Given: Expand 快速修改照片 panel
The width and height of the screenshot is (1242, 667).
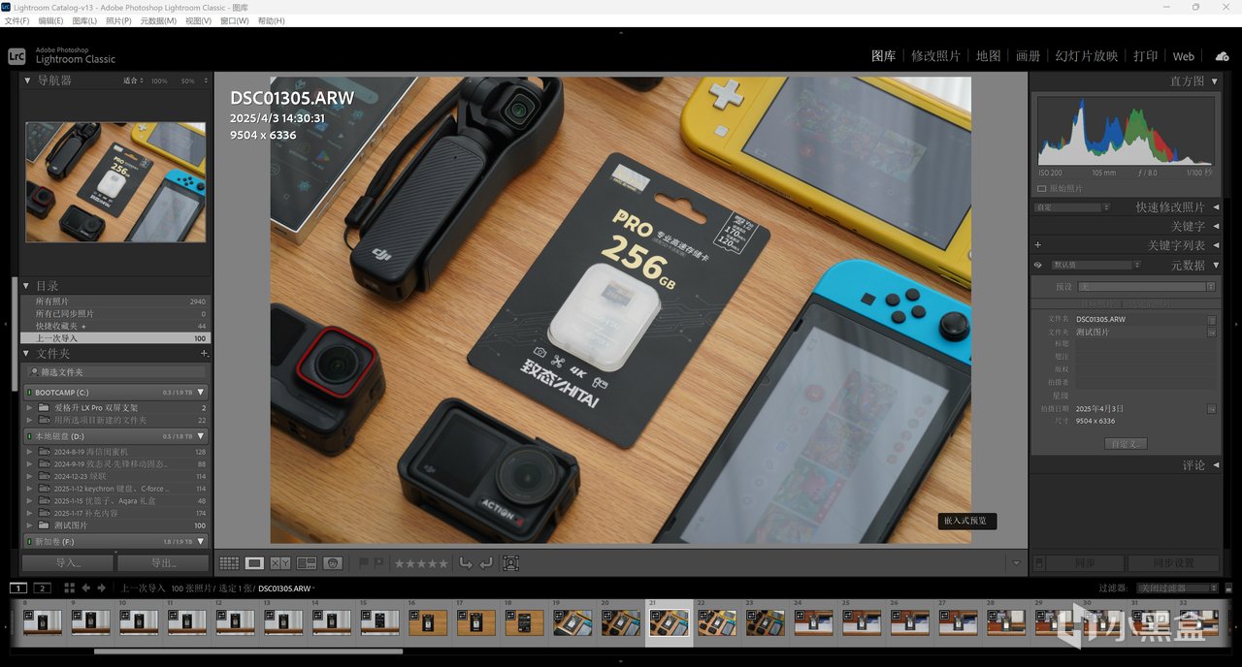Looking at the screenshot, I should (1216, 206).
